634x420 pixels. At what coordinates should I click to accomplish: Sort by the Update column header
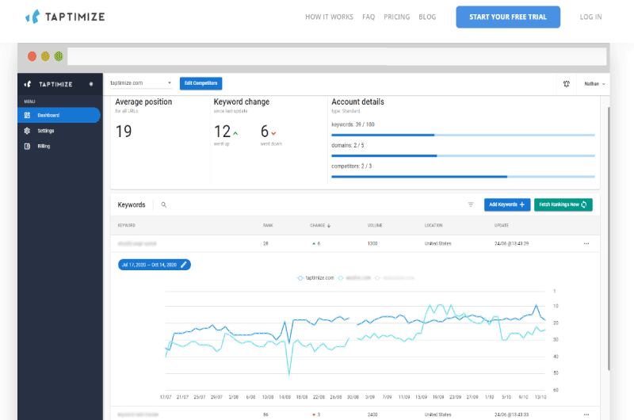coord(502,225)
